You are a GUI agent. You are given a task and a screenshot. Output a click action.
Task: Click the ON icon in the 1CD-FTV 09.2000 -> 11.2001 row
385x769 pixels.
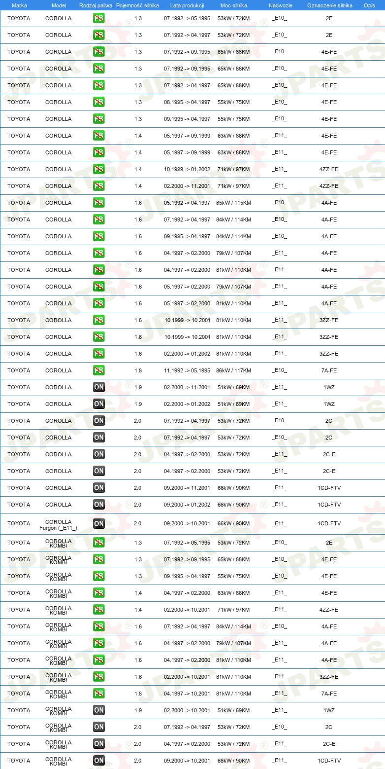pyautogui.click(x=98, y=488)
